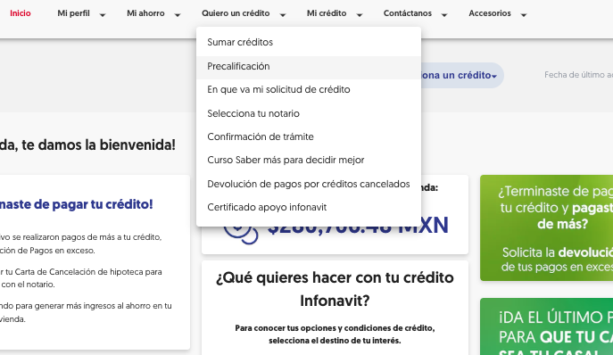Screen dimensions: 613x355
Task: Open Devolución de pagos por créditos cancelados
Action: (309, 184)
